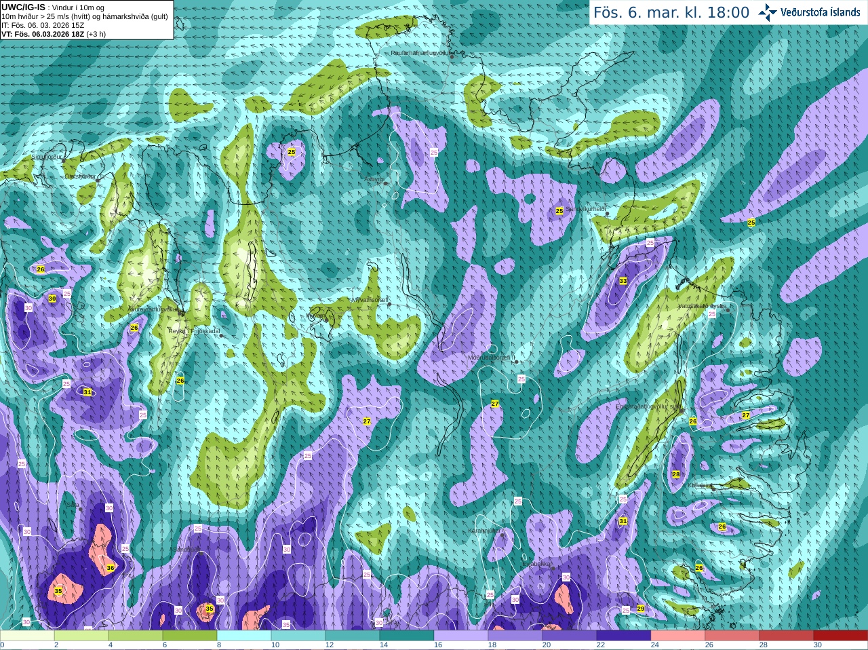Pick the 12–14 m/s legend color

coord(353,636)
